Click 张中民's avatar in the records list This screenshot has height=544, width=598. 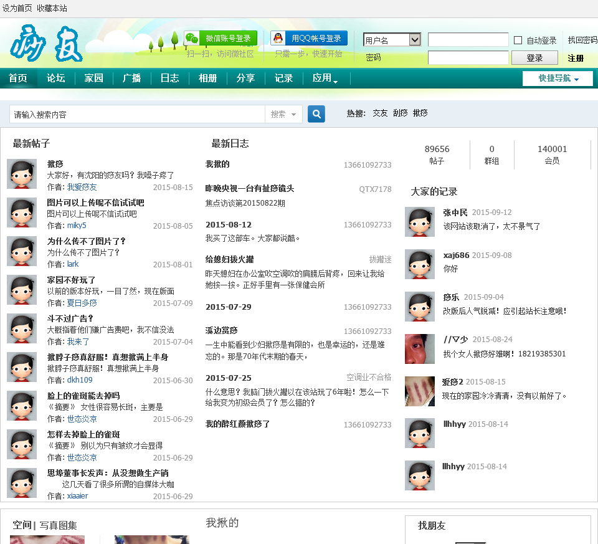pyautogui.click(x=420, y=222)
